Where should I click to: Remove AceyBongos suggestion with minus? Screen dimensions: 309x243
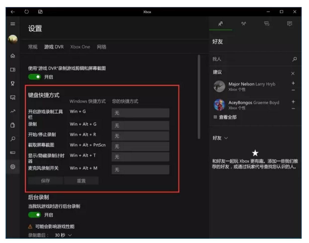point(293,108)
